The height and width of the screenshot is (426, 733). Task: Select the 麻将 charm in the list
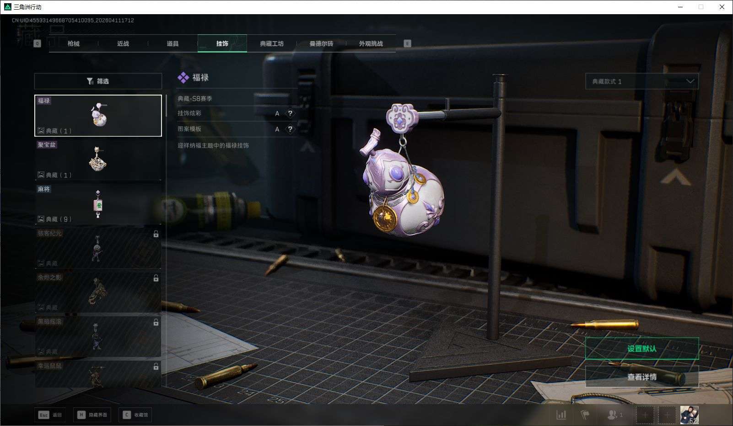pos(98,204)
